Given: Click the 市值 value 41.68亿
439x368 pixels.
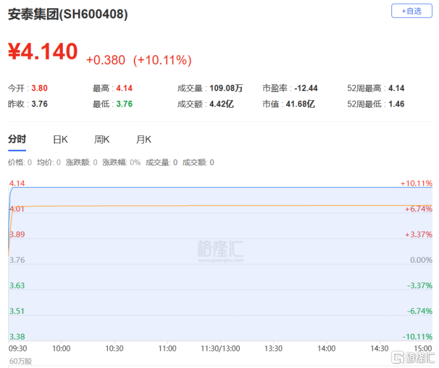Looking at the screenshot, I should tap(300, 104).
